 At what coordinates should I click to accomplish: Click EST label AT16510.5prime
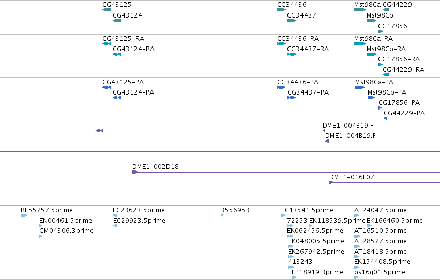click(381, 231)
